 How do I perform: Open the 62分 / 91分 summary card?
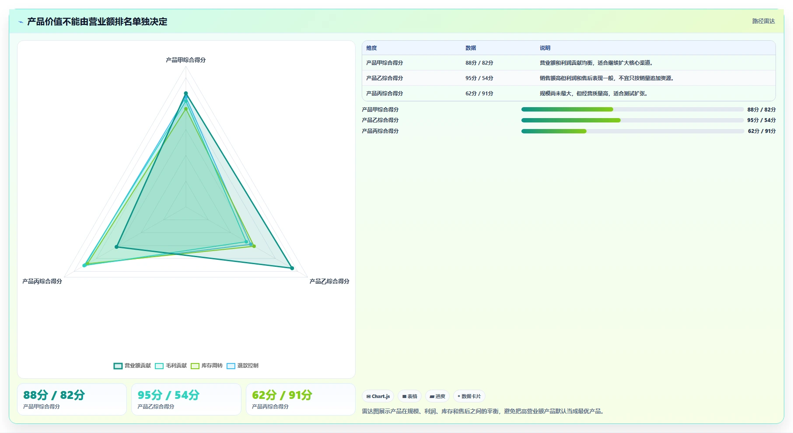tap(300, 399)
